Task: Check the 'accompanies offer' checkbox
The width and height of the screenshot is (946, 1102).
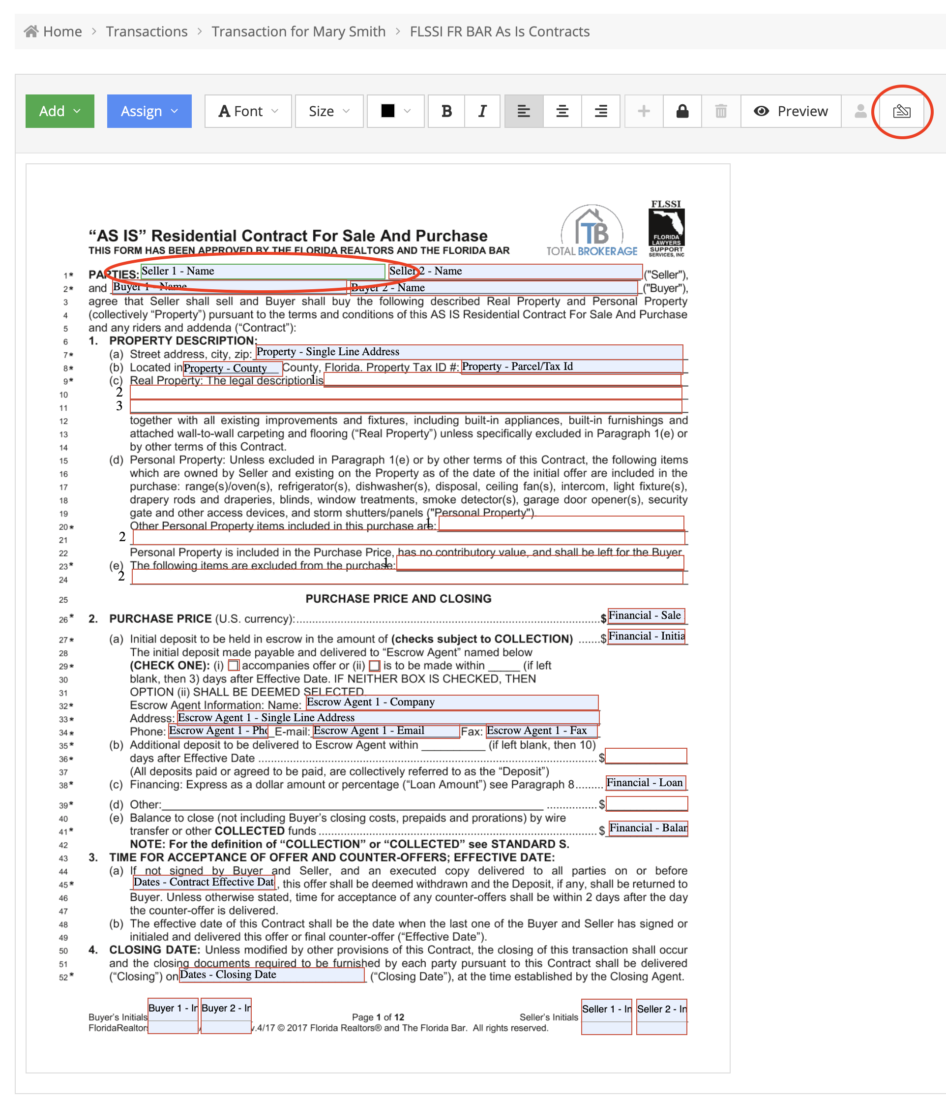Action: [234, 665]
